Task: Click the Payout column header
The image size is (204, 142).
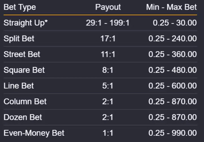Action: coord(108,7)
